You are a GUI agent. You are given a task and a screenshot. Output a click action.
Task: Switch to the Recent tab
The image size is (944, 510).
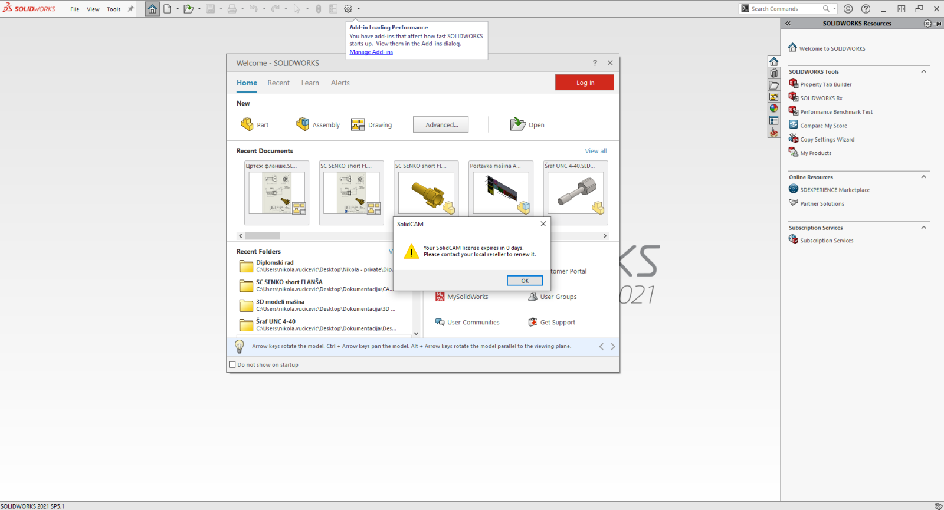(x=278, y=83)
